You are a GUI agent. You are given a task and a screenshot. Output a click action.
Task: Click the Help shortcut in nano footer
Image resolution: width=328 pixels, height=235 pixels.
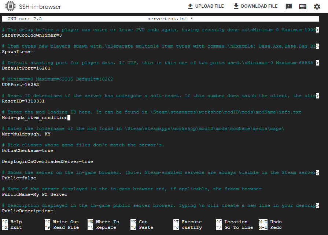[12, 222]
